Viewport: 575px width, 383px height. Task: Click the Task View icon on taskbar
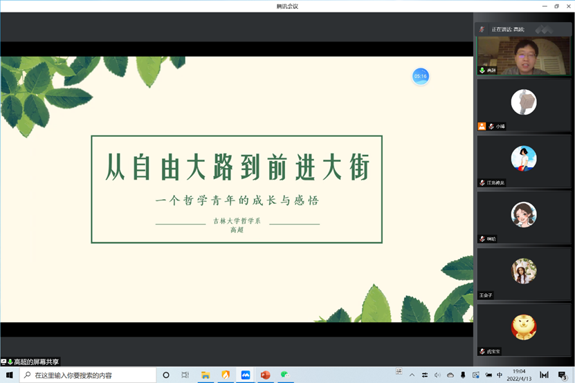point(185,375)
